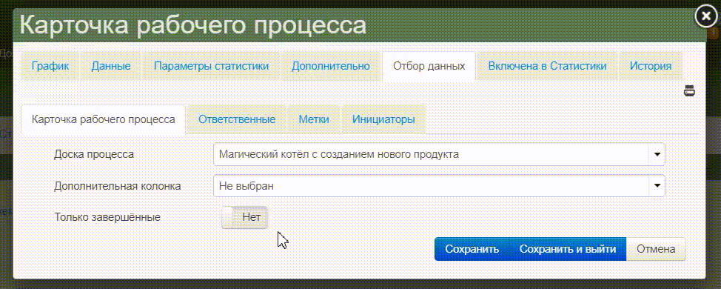Select the Дополнительно tab

tap(331, 66)
